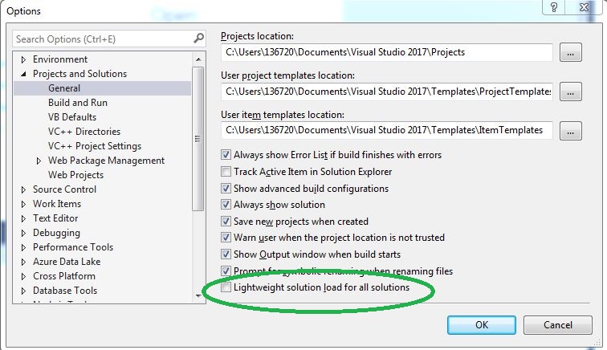Collapse the Projects and Solutions node

[23, 74]
